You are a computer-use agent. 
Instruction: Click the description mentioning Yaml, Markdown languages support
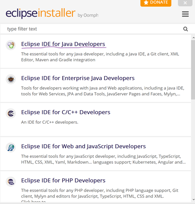point(103,159)
